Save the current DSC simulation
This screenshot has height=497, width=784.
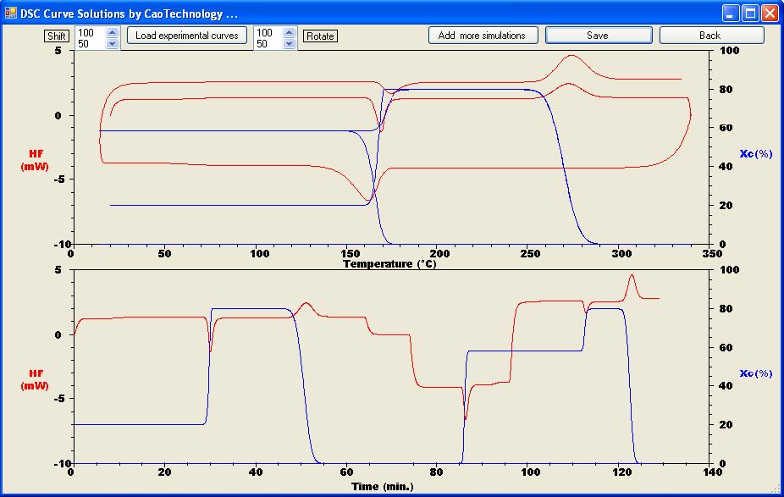598,36
